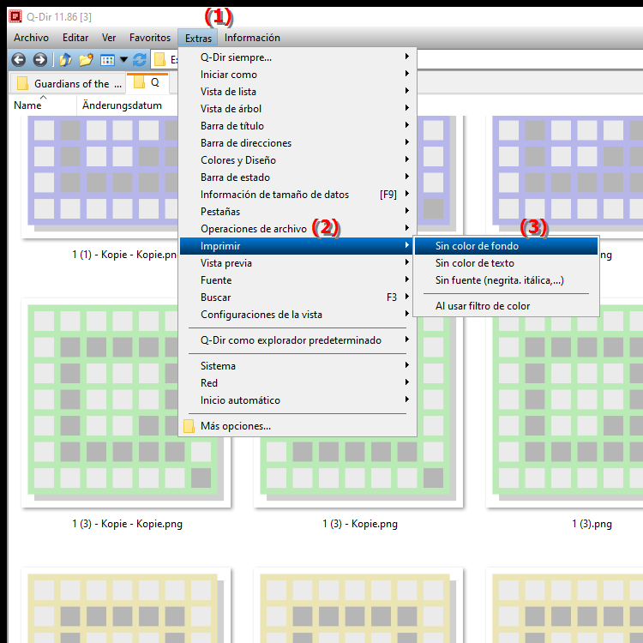Toggle Sin color de fondo option

click(506, 246)
